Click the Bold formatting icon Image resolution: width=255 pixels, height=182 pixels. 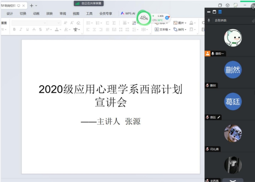[x=14, y=29]
